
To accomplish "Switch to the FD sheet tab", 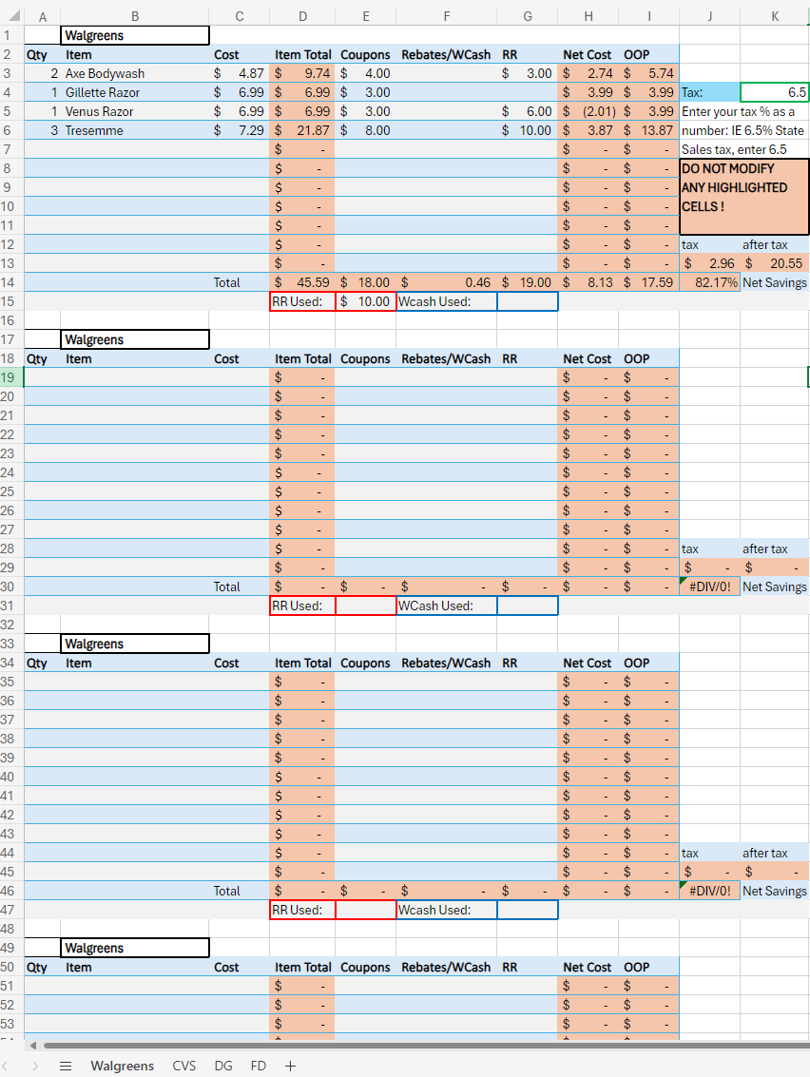I will [259, 1066].
